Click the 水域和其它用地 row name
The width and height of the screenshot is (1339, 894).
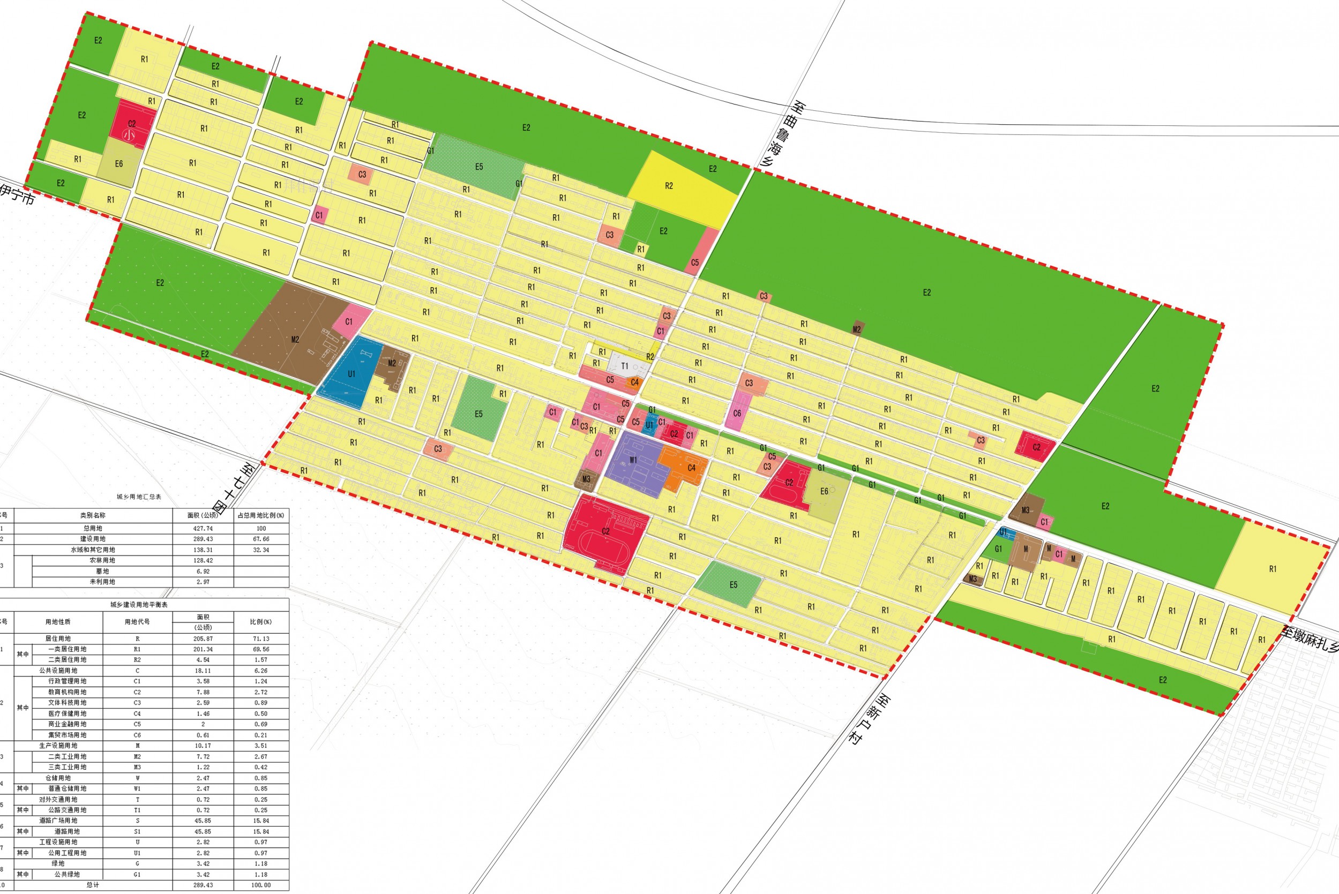(92, 550)
